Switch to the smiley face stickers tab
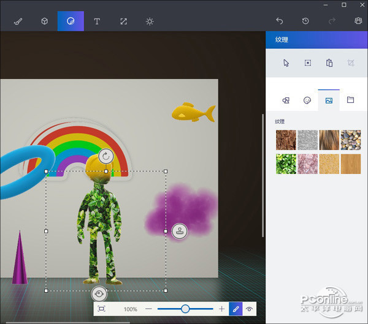 307,100
